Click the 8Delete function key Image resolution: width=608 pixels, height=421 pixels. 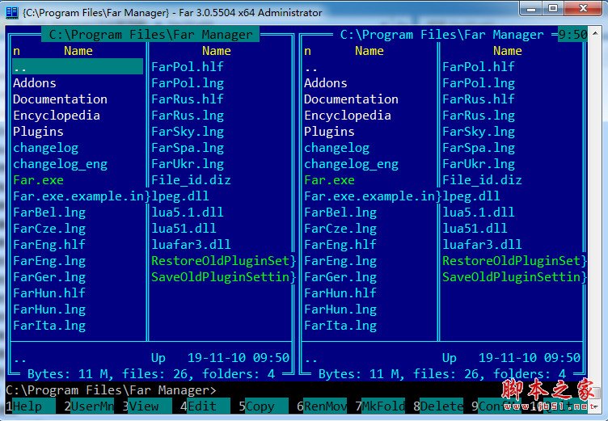[437, 406]
